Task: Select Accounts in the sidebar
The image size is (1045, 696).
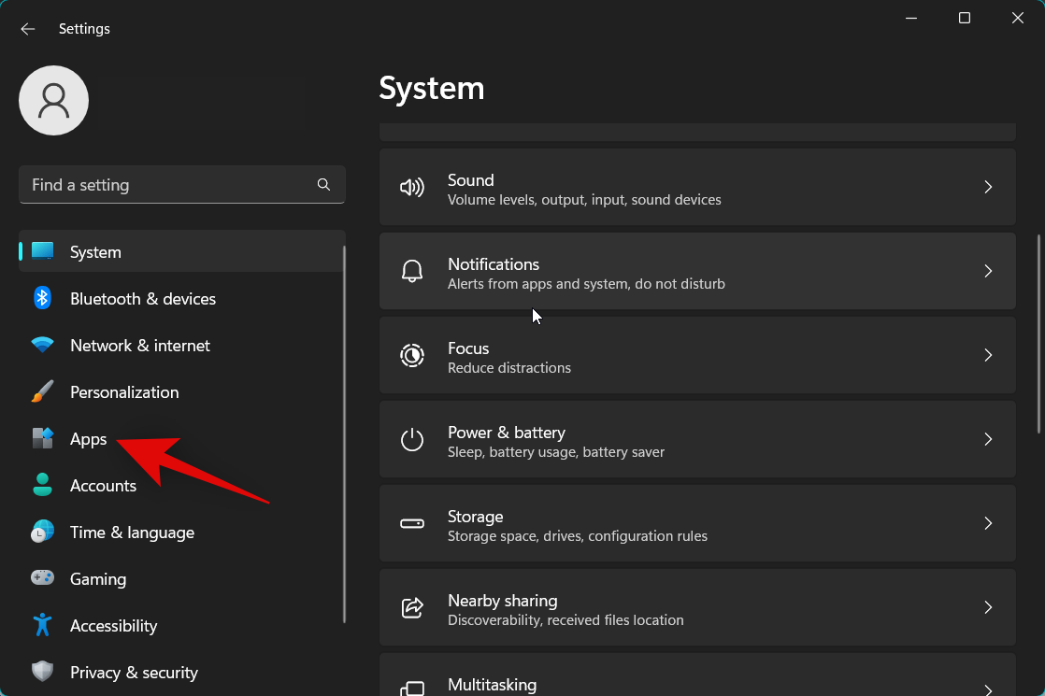Action: point(103,485)
